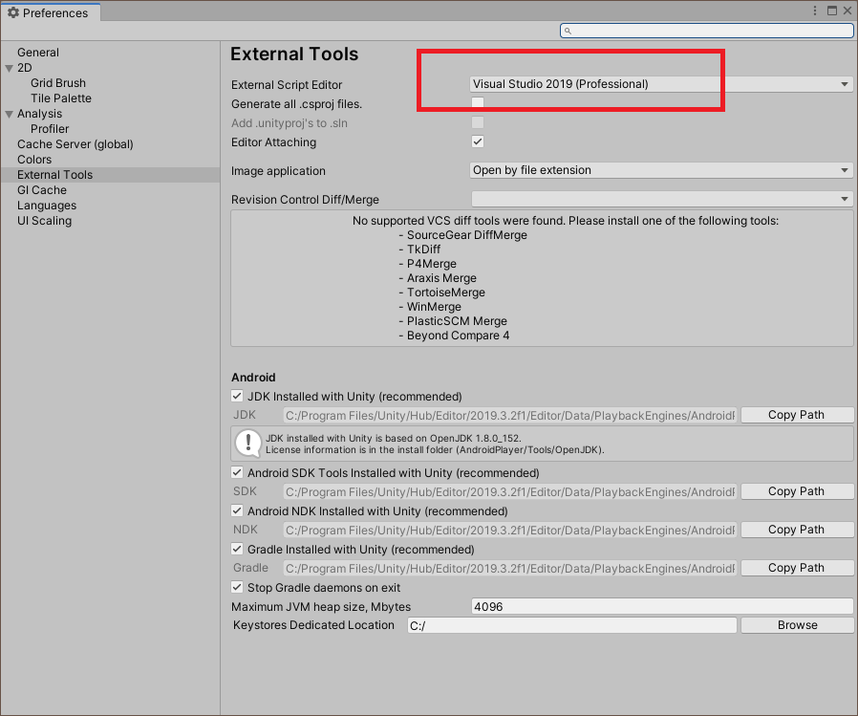
Task: Collapse the 2D tree section
Action: tap(10, 69)
